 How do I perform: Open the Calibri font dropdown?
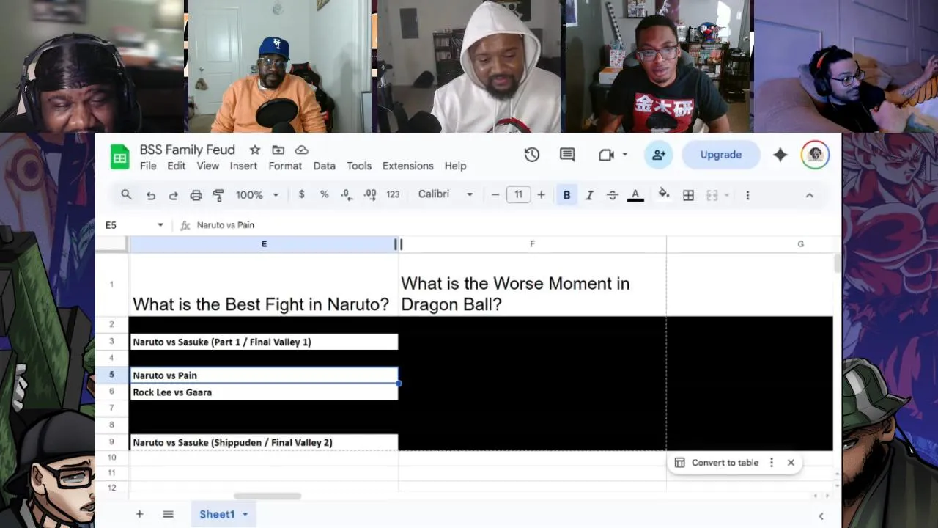pyautogui.click(x=446, y=194)
